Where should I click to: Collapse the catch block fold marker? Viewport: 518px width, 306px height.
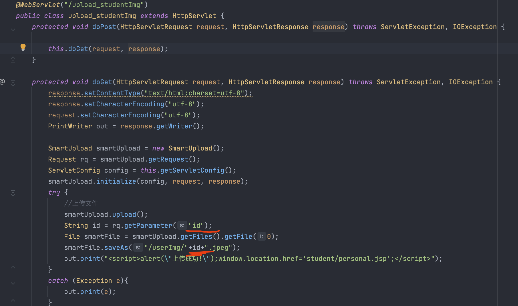click(x=13, y=281)
